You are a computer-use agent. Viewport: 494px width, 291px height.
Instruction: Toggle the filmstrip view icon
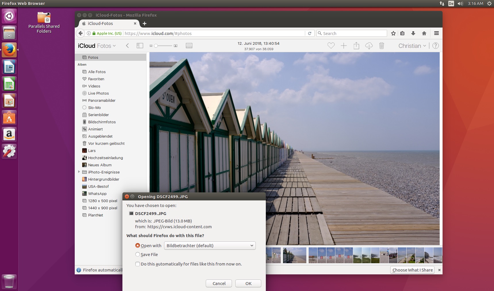189,46
